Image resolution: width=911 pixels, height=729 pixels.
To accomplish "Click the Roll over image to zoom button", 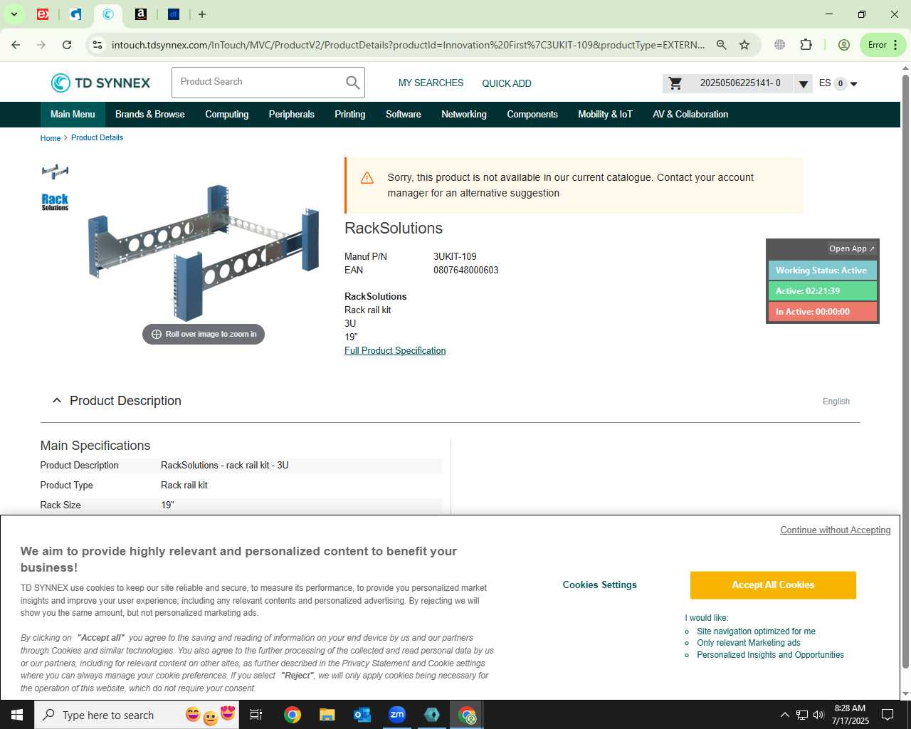I will [x=204, y=334].
